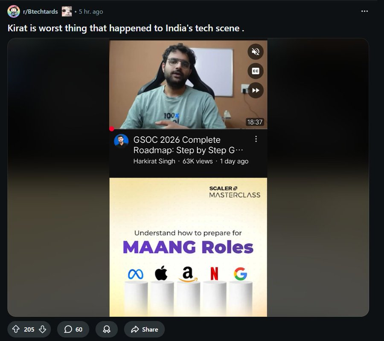Open the r/Btechtards subreddit avatar
The image size is (384, 341).
(14, 12)
